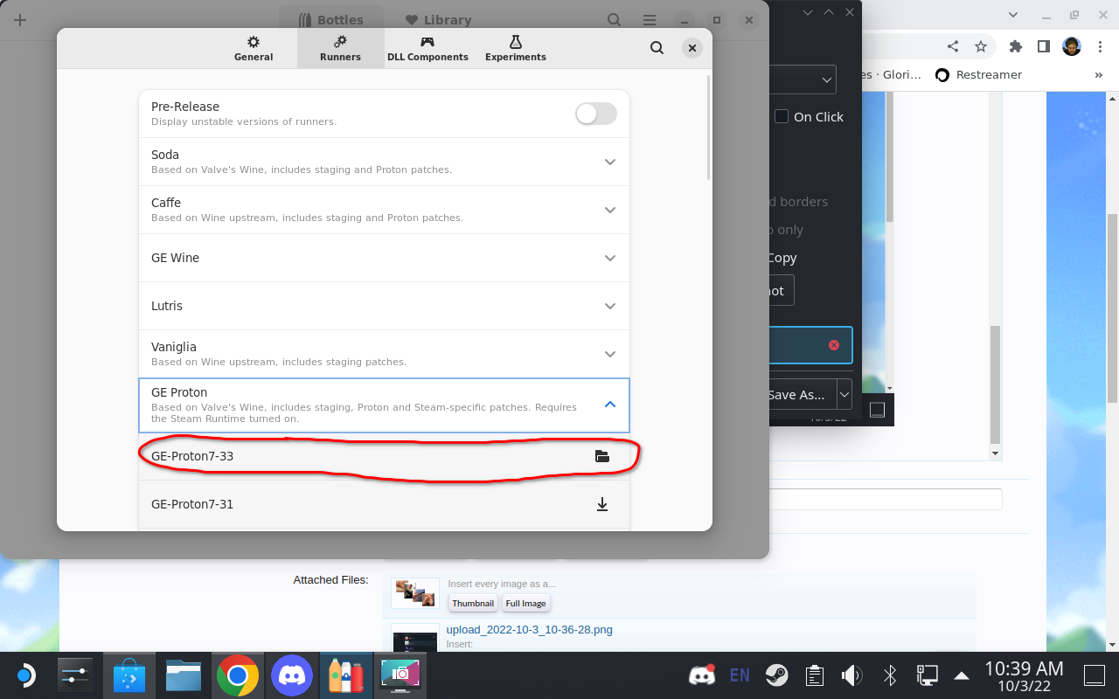The image size is (1119, 699).
Task: Open Dolphin file manager in the taskbar
Action: (184, 675)
